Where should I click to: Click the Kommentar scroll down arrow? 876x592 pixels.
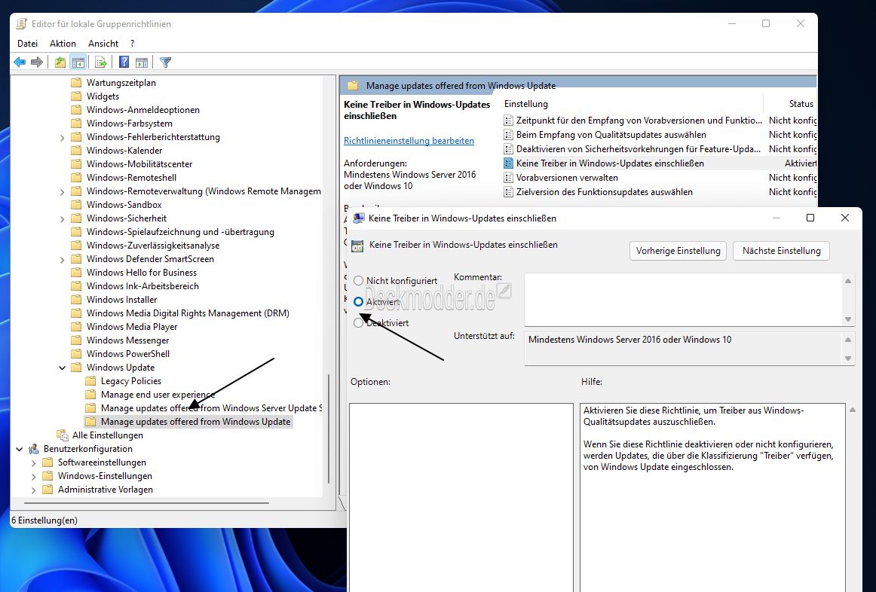tap(848, 319)
